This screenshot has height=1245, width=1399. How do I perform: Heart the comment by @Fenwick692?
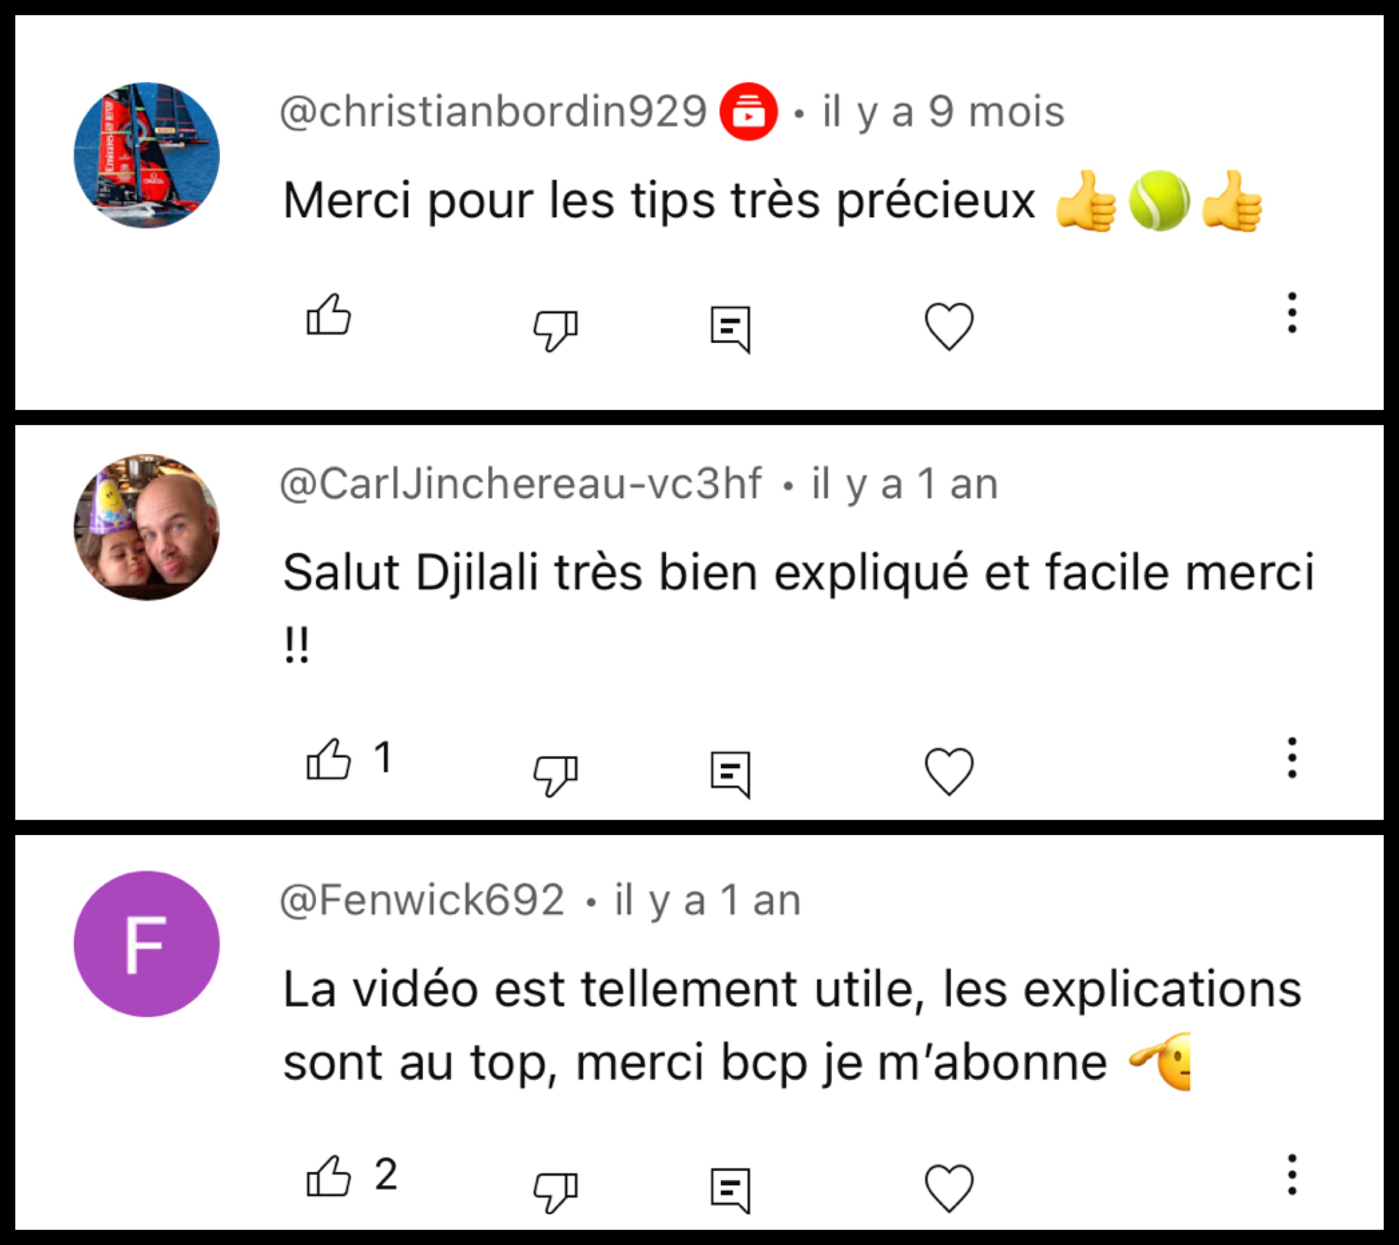[949, 1188]
